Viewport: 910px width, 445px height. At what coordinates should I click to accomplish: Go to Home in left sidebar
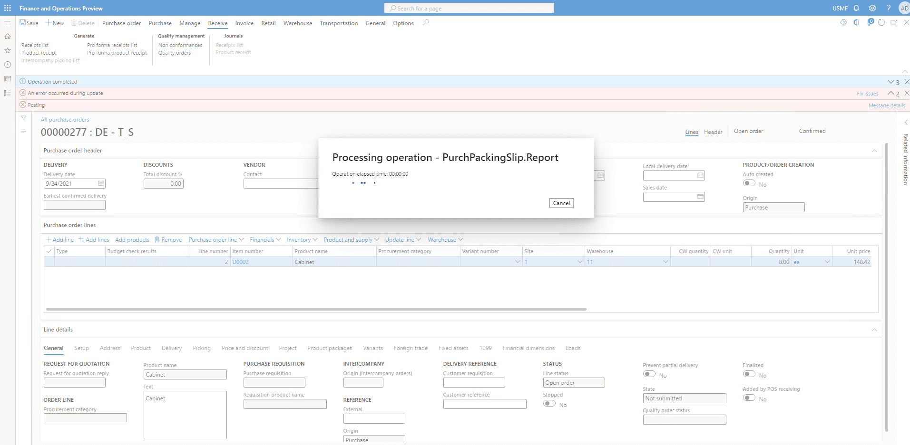pyautogui.click(x=8, y=36)
